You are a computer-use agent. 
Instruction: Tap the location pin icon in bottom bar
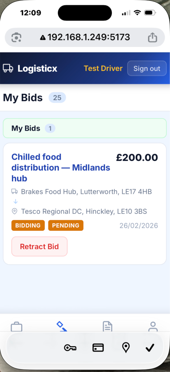(x=126, y=348)
